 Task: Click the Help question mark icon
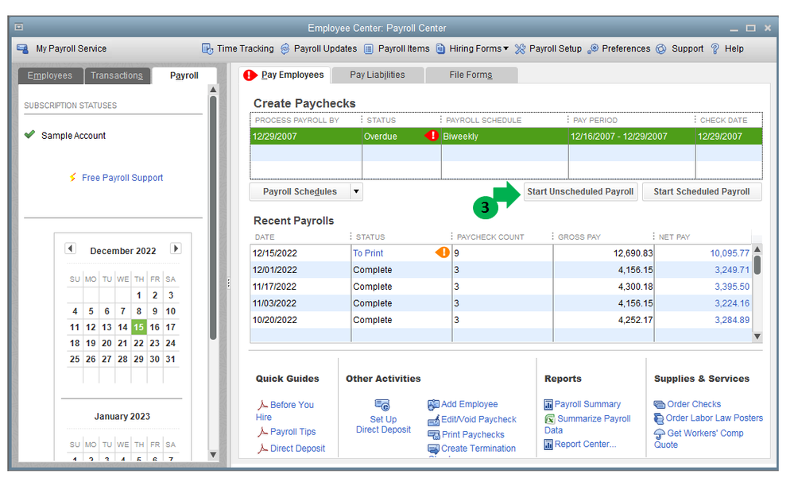(x=715, y=49)
